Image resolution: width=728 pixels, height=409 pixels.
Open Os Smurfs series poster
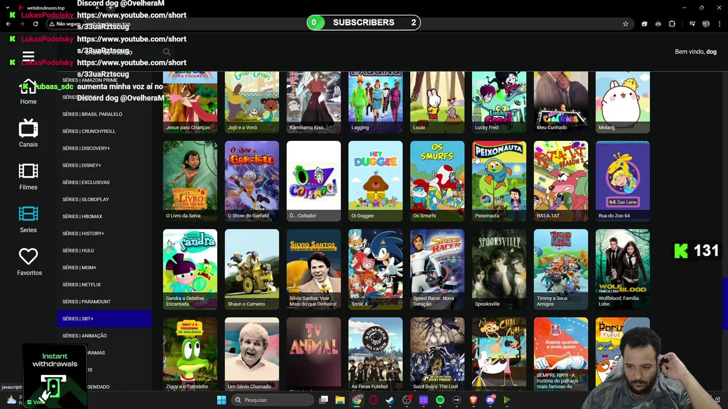437,181
